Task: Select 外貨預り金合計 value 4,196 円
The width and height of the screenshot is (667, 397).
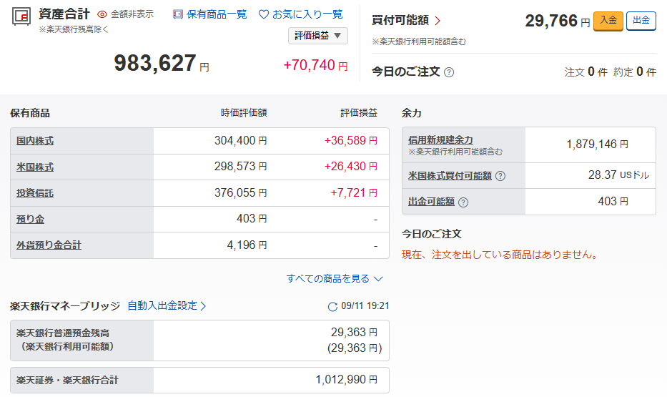Action: pos(247,245)
